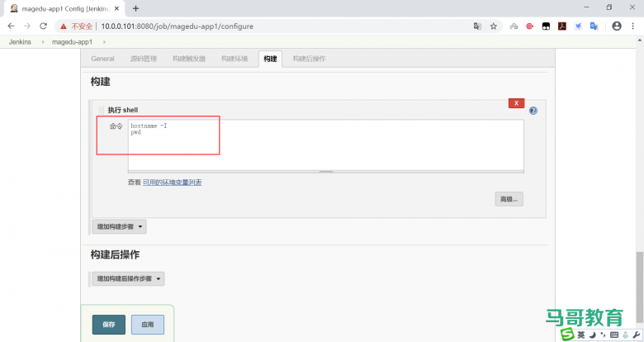This screenshot has width=644, height=342.
Task: Reload the Jenkins configure page
Action: (43, 26)
